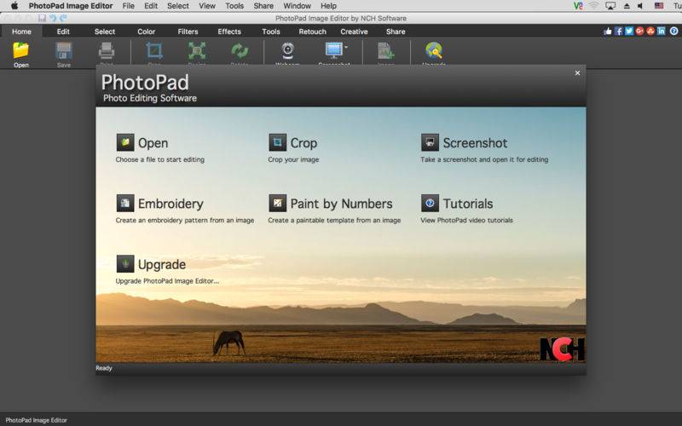This screenshot has height=426, width=682.
Task: Click the 'Crop your image' link
Action: coord(293,159)
